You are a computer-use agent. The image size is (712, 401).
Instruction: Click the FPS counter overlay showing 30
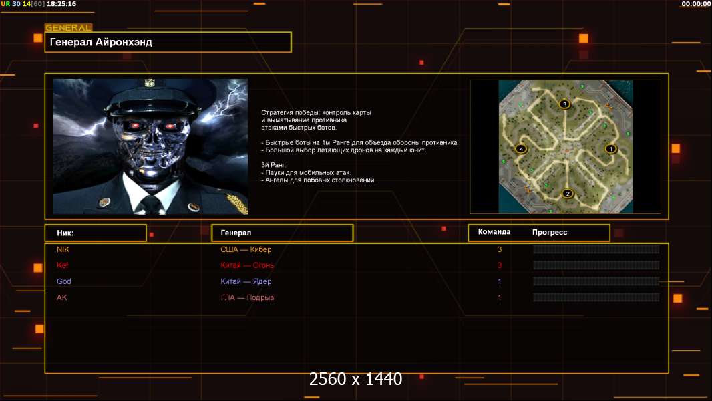[x=16, y=3]
